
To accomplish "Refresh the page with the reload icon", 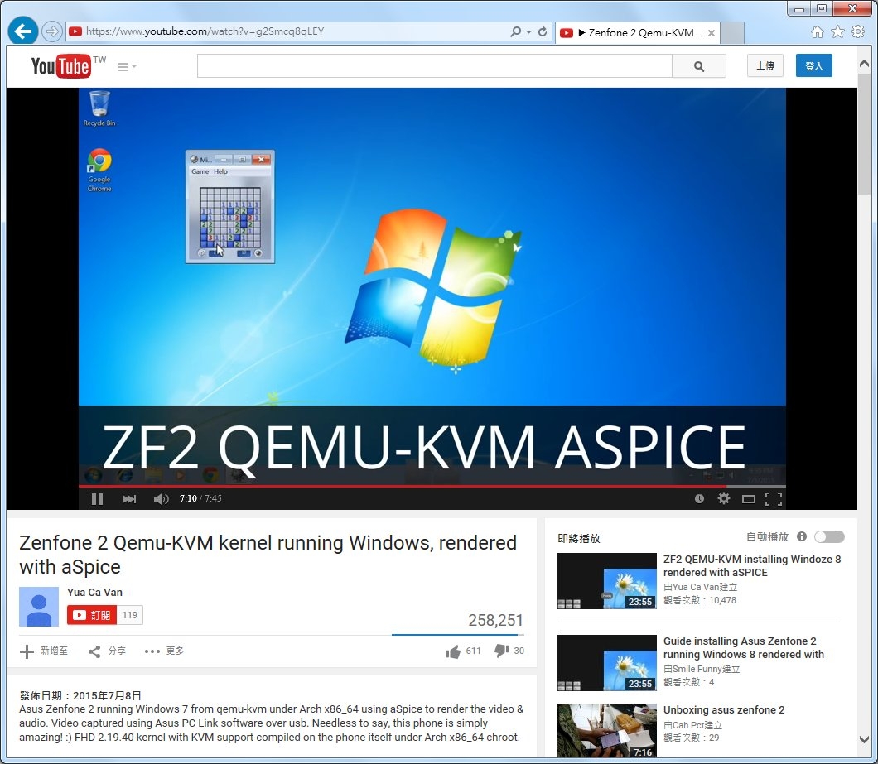I will (x=543, y=32).
